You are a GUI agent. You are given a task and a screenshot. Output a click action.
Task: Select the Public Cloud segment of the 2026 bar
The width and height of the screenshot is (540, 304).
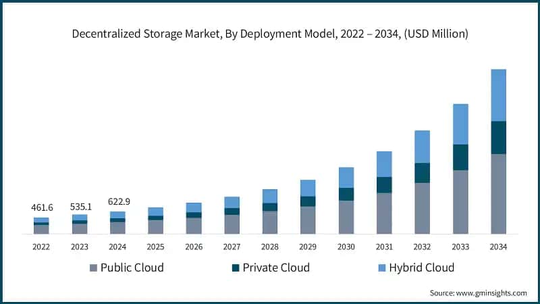coord(194,226)
